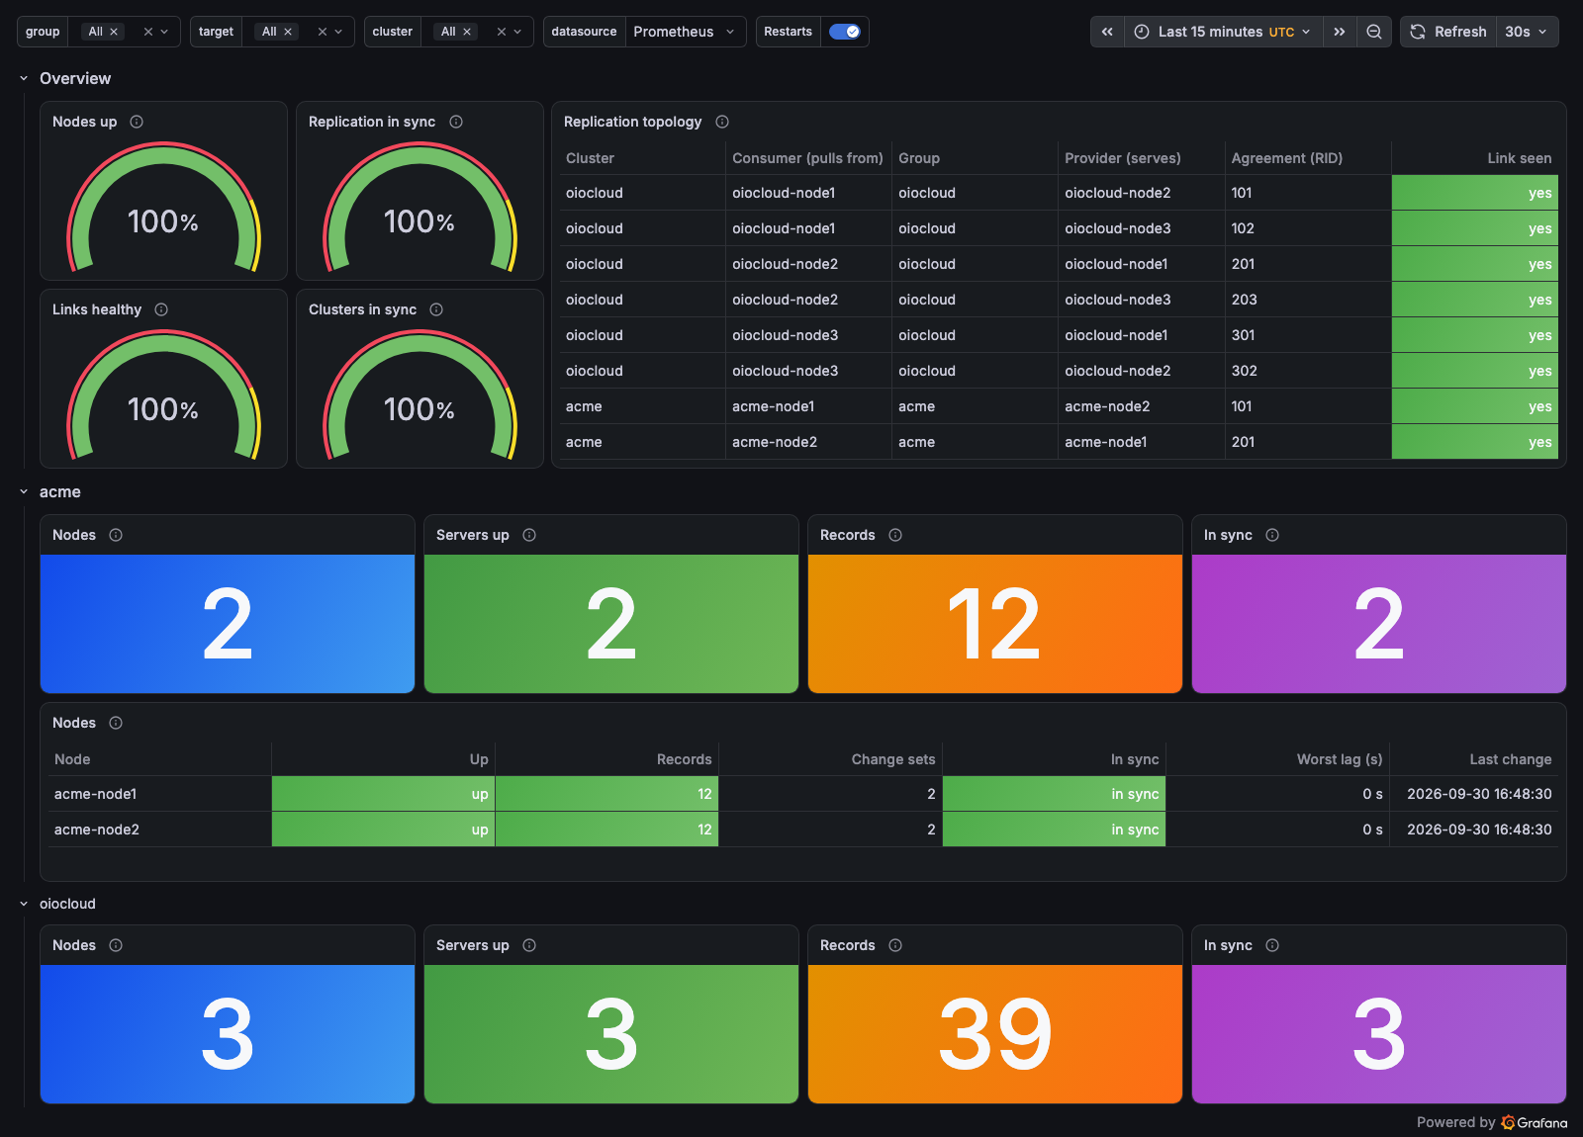1583x1137 pixels.
Task: Collapse the acme row
Action: [24, 491]
